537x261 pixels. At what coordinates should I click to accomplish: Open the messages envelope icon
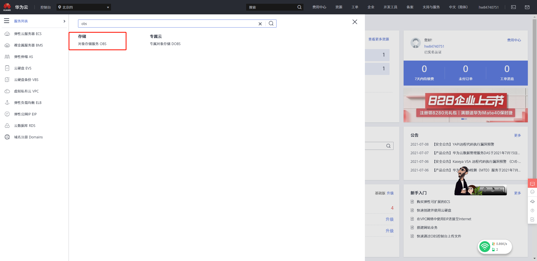tap(527, 7)
